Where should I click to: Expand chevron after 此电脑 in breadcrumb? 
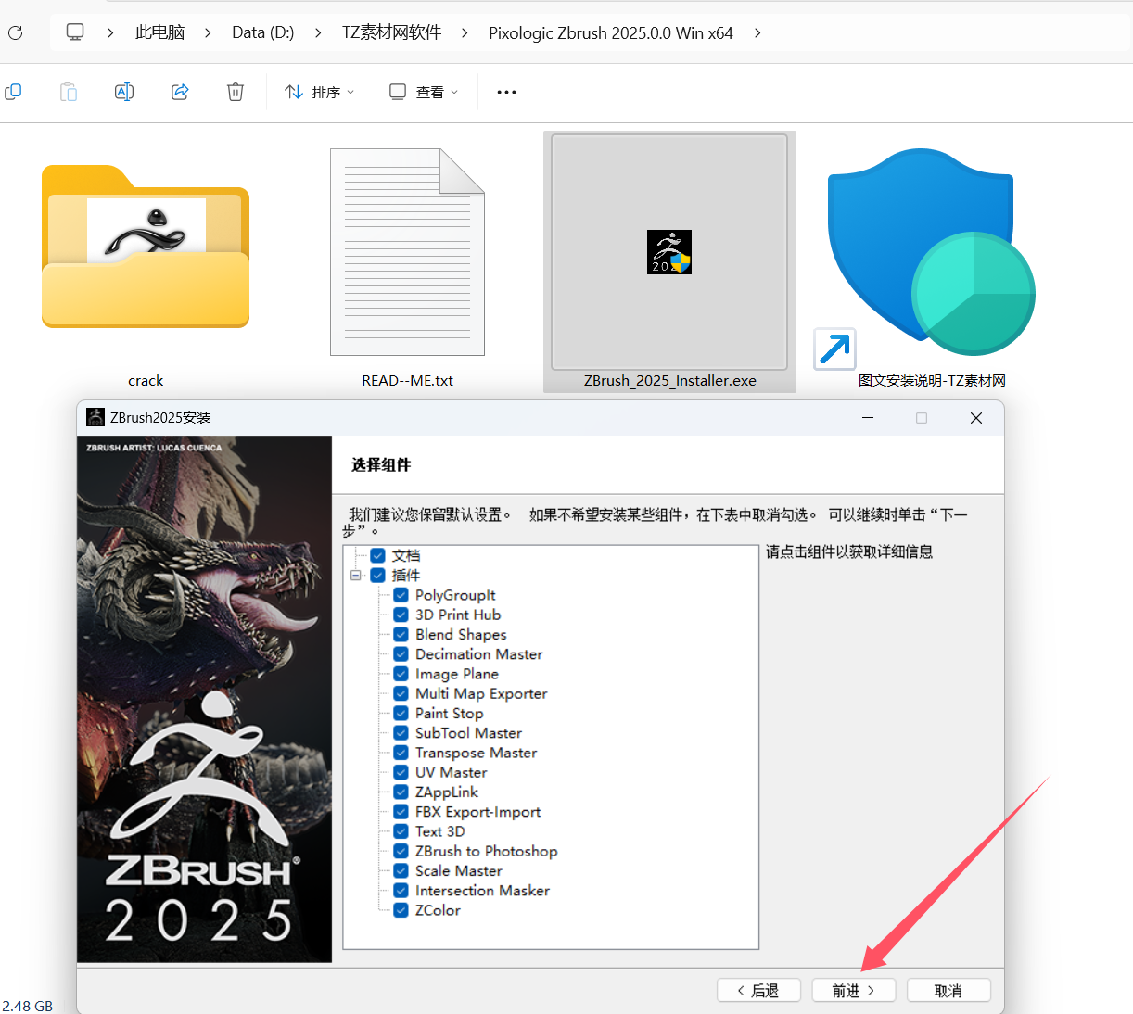pos(208,32)
